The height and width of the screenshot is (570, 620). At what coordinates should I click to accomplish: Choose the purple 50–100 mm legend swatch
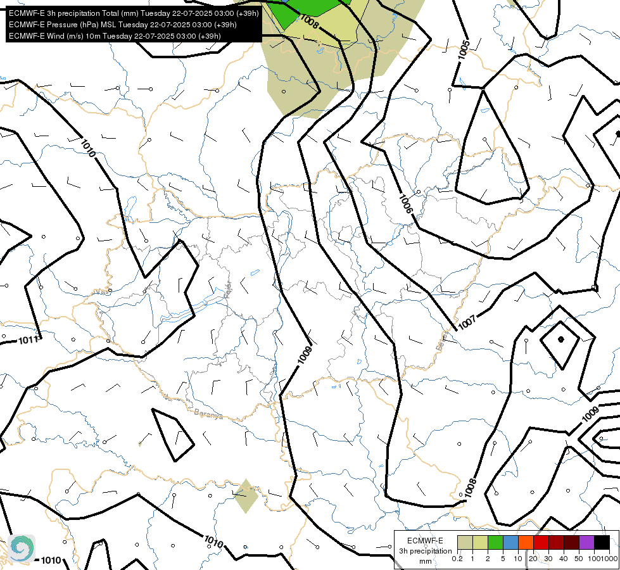click(x=586, y=542)
